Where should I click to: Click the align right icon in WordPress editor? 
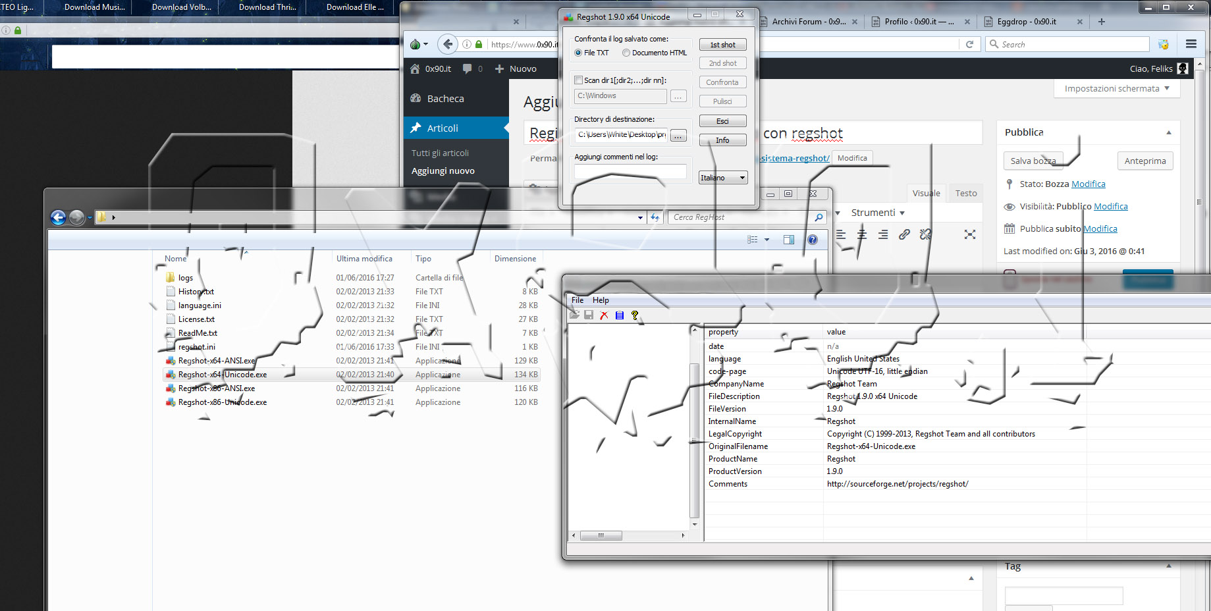(x=883, y=234)
